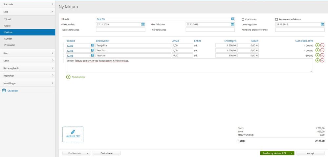328x157 pixels.
Task: Open the Test AS customer link
Action: click(x=101, y=19)
